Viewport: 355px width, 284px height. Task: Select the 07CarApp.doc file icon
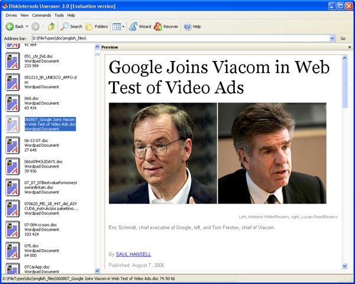pyautogui.click(x=12, y=269)
